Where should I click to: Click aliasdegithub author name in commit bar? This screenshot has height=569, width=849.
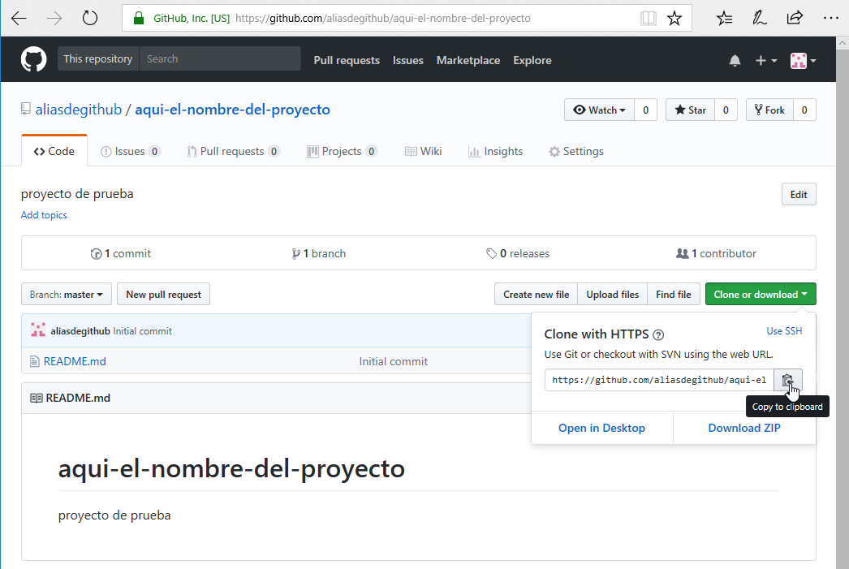pyautogui.click(x=80, y=331)
